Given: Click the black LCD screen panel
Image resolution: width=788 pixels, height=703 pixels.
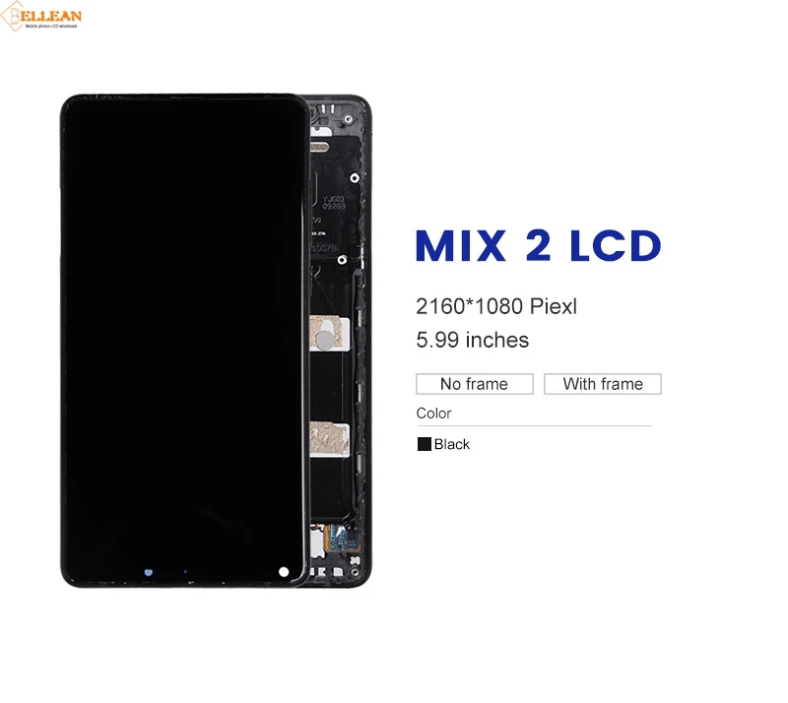Looking at the screenshot, I should coord(183,340).
